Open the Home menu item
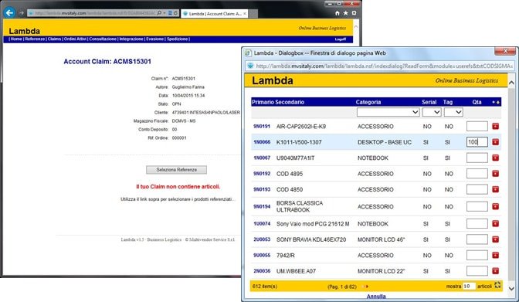The width and height of the screenshot is (519, 302). [x=16, y=39]
